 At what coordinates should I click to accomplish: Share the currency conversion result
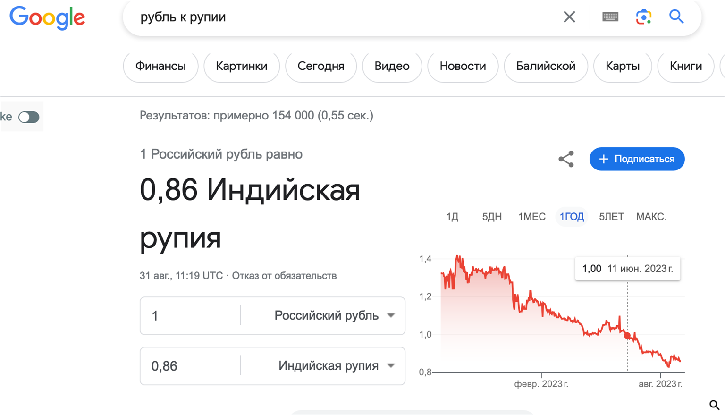[566, 159]
